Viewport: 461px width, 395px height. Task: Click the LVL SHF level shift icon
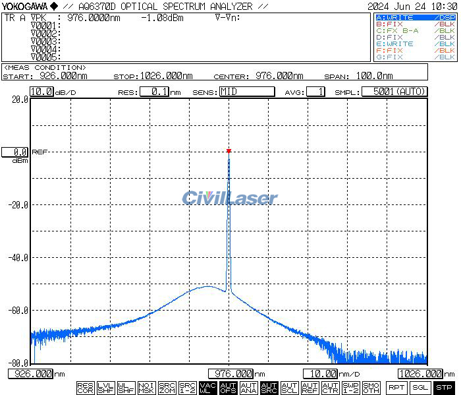coord(105,388)
